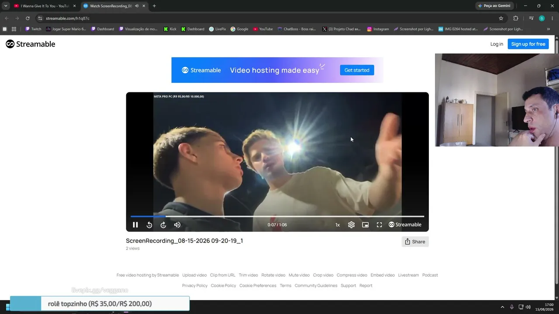This screenshot has width=559, height=314.
Task: Pause the Streamable video
Action: [135, 225]
